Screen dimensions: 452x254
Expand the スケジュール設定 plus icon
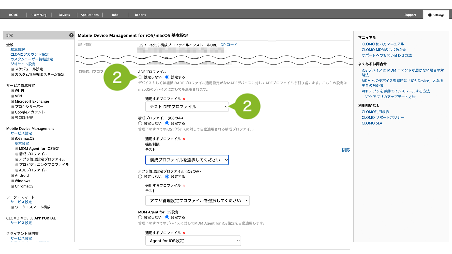point(12,69)
